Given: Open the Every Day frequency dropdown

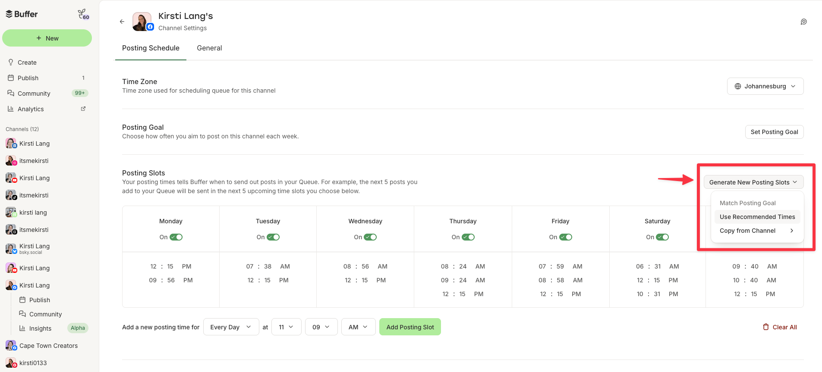Looking at the screenshot, I should [x=231, y=327].
